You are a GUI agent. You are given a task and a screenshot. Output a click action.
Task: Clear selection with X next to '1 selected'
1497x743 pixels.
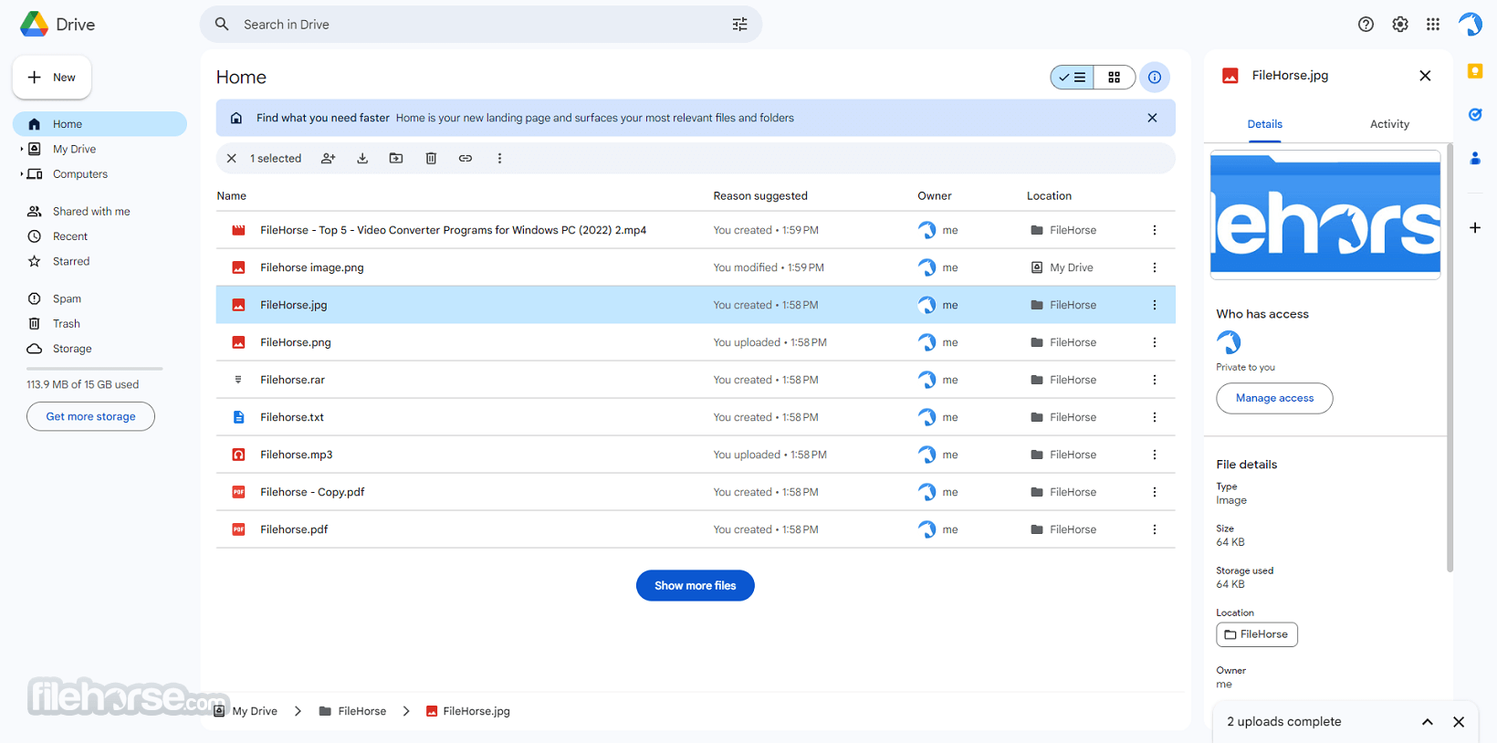(232, 158)
